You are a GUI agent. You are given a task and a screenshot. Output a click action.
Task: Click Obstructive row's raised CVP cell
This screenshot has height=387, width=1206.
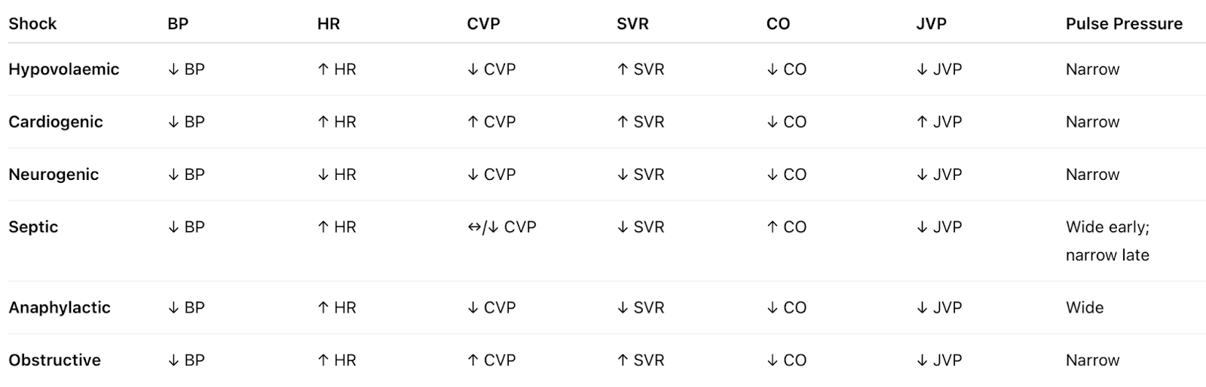491,360
